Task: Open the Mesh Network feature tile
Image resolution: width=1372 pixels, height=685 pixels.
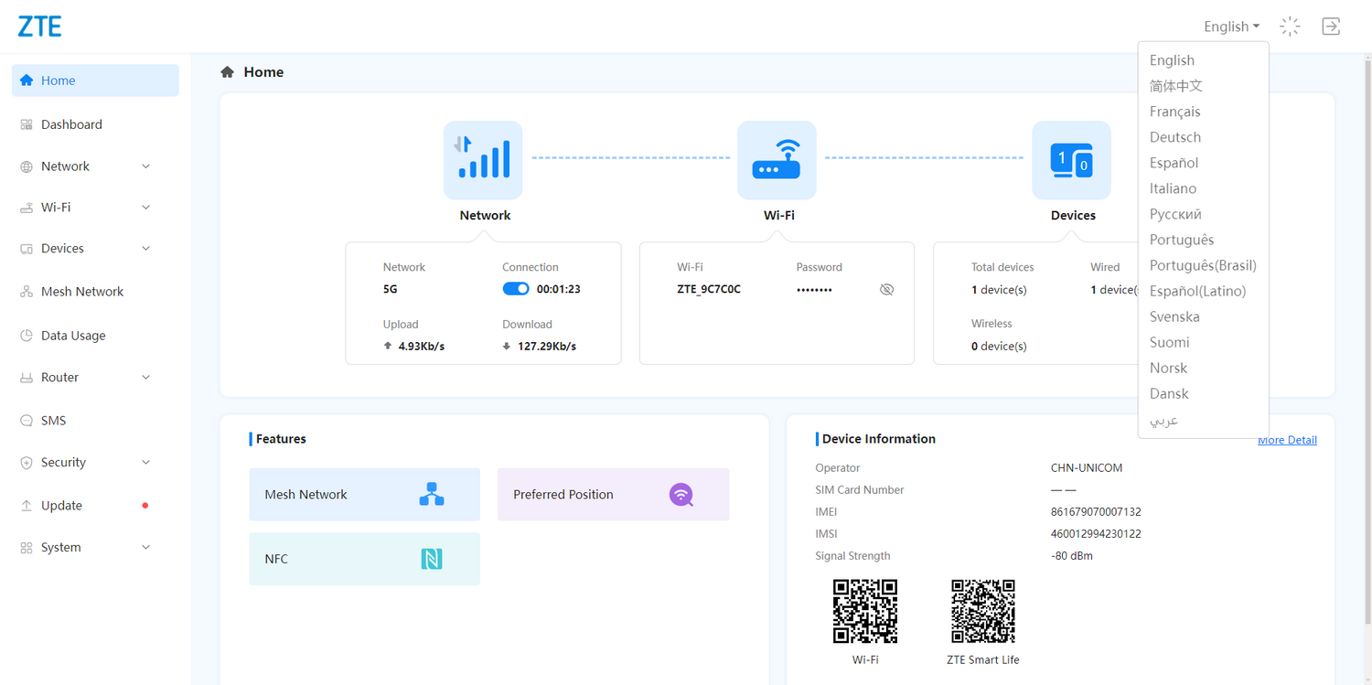Action: click(x=364, y=495)
